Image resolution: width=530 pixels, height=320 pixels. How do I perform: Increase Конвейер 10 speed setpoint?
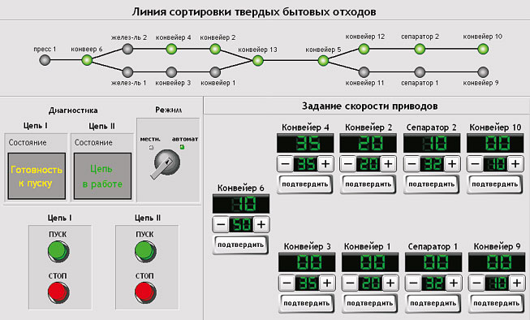click(x=515, y=164)
